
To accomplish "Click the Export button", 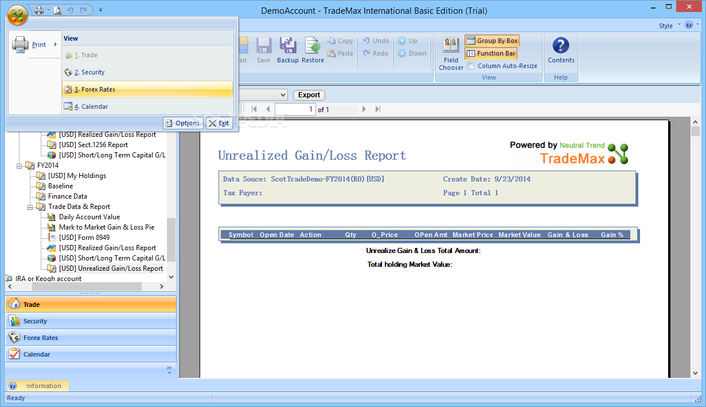I will coord(309,95).
